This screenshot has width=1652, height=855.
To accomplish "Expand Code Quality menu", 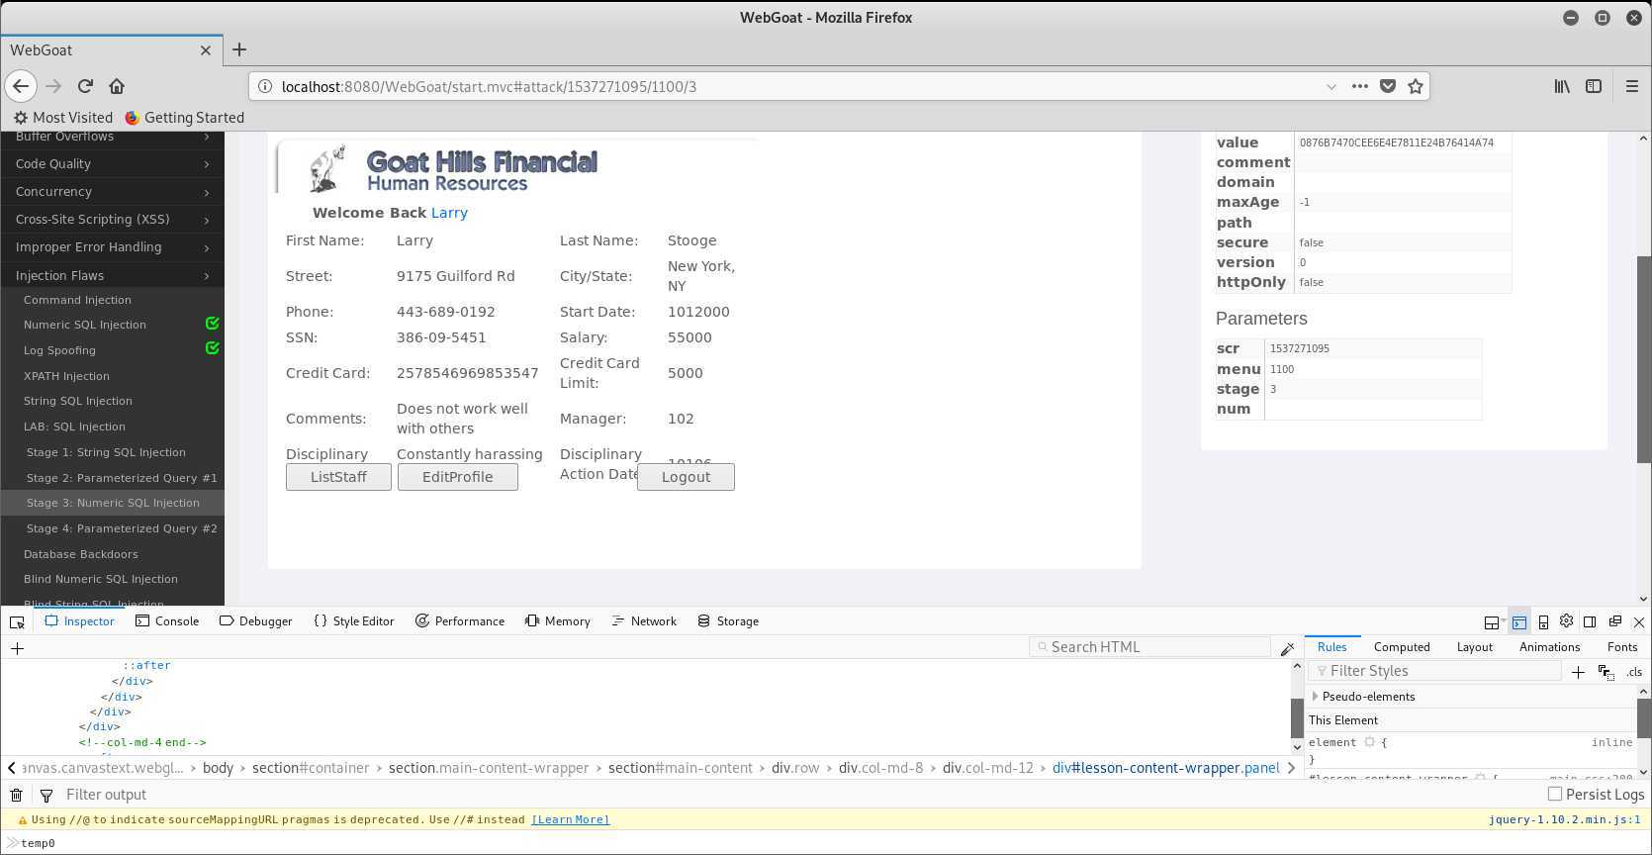I will 112,163.
